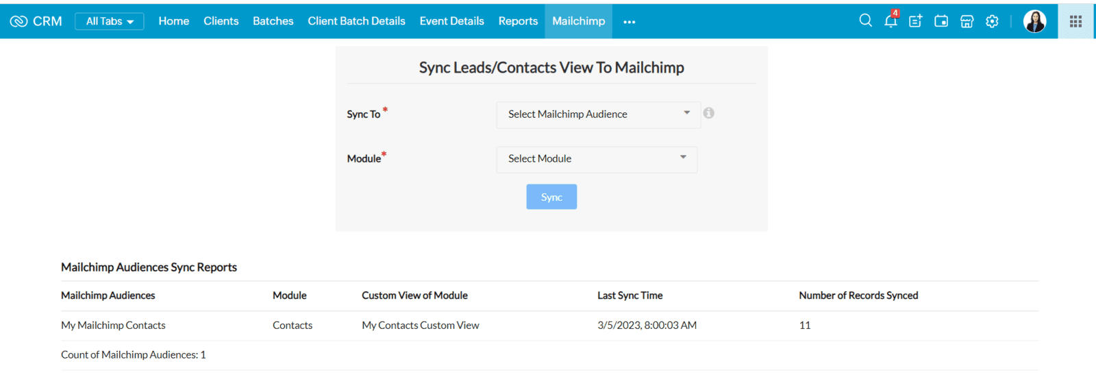
Task: Open the marketplace store icon
Action: (967, 21)
